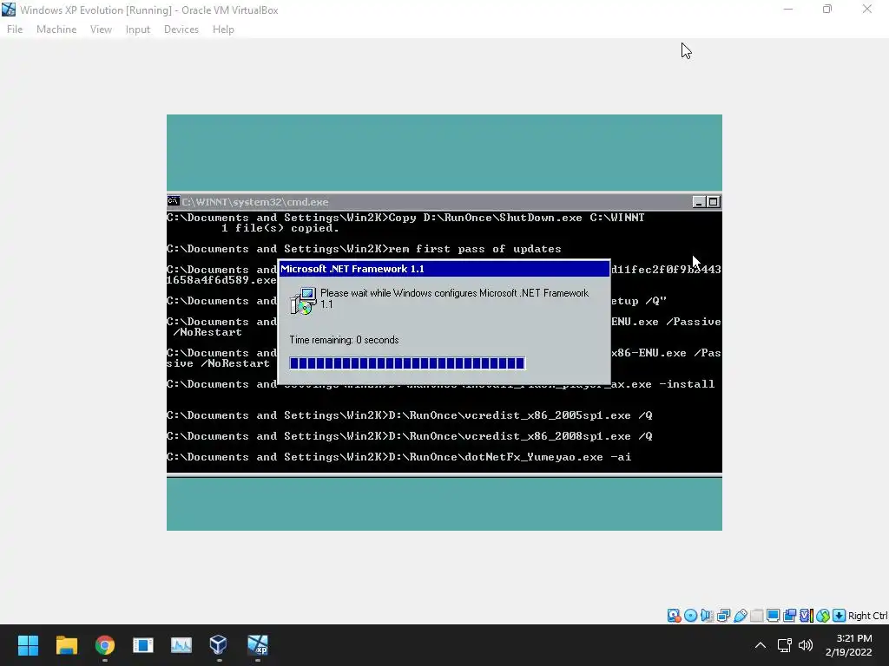Click the vcredist_x86_2005sp1.exe command line
The image size is (889, 666).
click(x=410, y=415)
